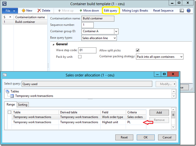Enable the Pack by unit checkbox

80,57
